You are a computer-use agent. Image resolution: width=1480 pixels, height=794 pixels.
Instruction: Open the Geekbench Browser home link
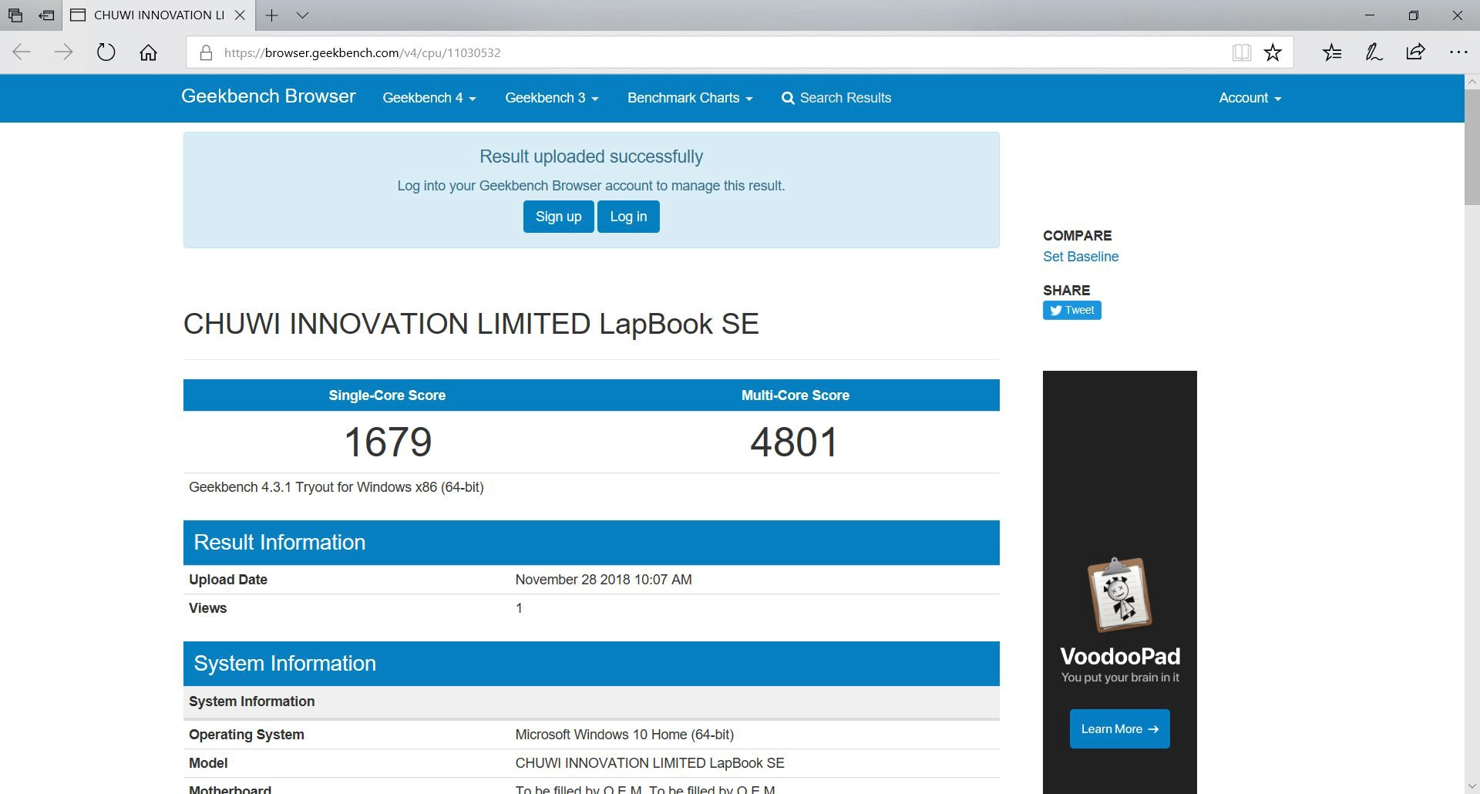pyautogui.click(x=268, y=96)
